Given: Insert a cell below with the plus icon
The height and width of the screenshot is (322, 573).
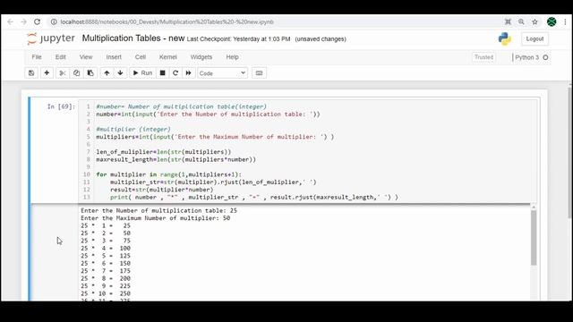Looking at the screenshot, I should (47, 73).
